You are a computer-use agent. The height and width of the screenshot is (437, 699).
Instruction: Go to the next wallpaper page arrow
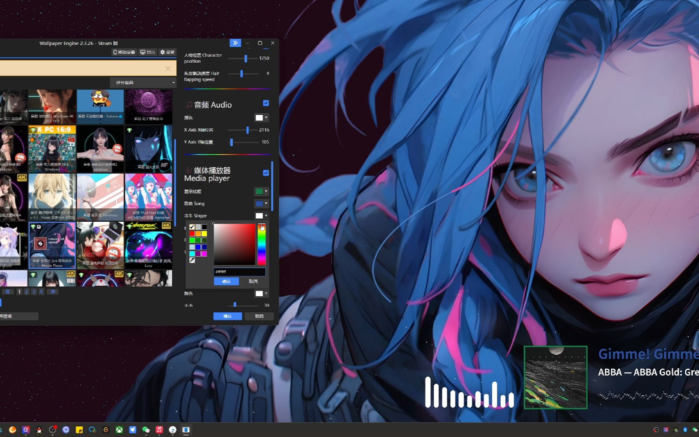pos(53,292)
